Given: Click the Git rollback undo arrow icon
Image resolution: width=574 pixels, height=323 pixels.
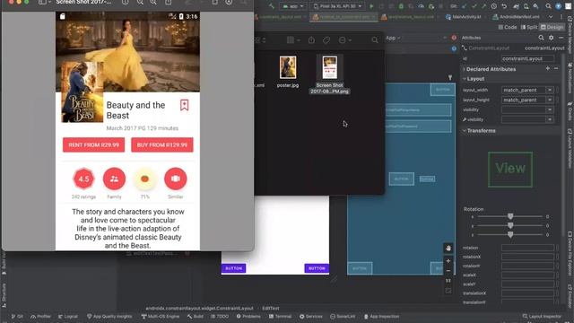Looking at the screenshot, I should click(x=504, y=6).
